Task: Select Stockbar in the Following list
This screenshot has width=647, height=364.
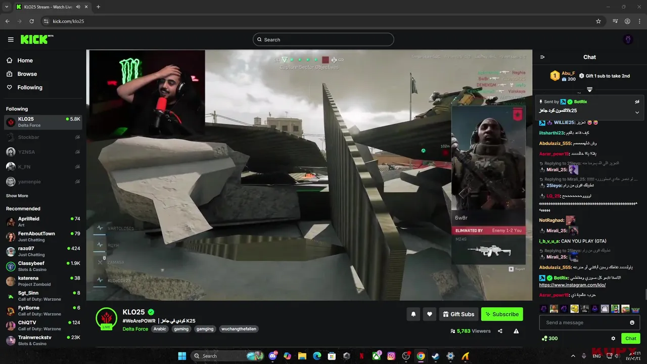Action: (43, 137)
